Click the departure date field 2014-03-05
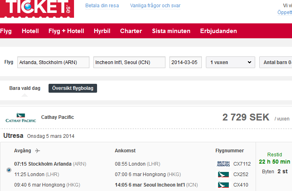 pos(185,62)
